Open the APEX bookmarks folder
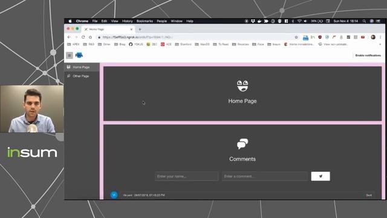Screen dimensions: 387x218 tap(73, 44)
